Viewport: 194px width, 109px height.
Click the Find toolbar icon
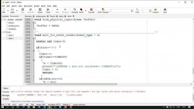point(137,11)
